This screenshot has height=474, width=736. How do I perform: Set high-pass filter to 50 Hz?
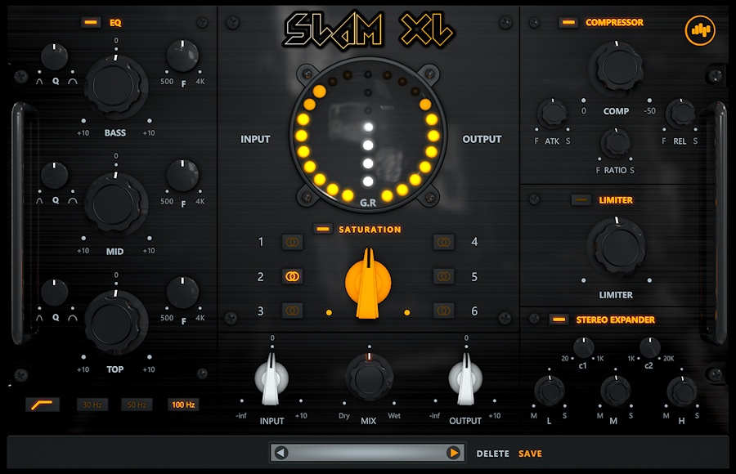[137, 405]
